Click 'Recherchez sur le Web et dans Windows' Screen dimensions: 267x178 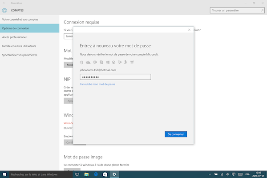[x=40, y=174]
